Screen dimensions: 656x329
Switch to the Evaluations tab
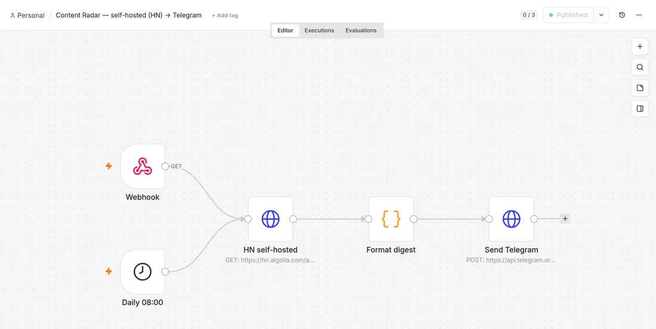[x=361, y=30]
